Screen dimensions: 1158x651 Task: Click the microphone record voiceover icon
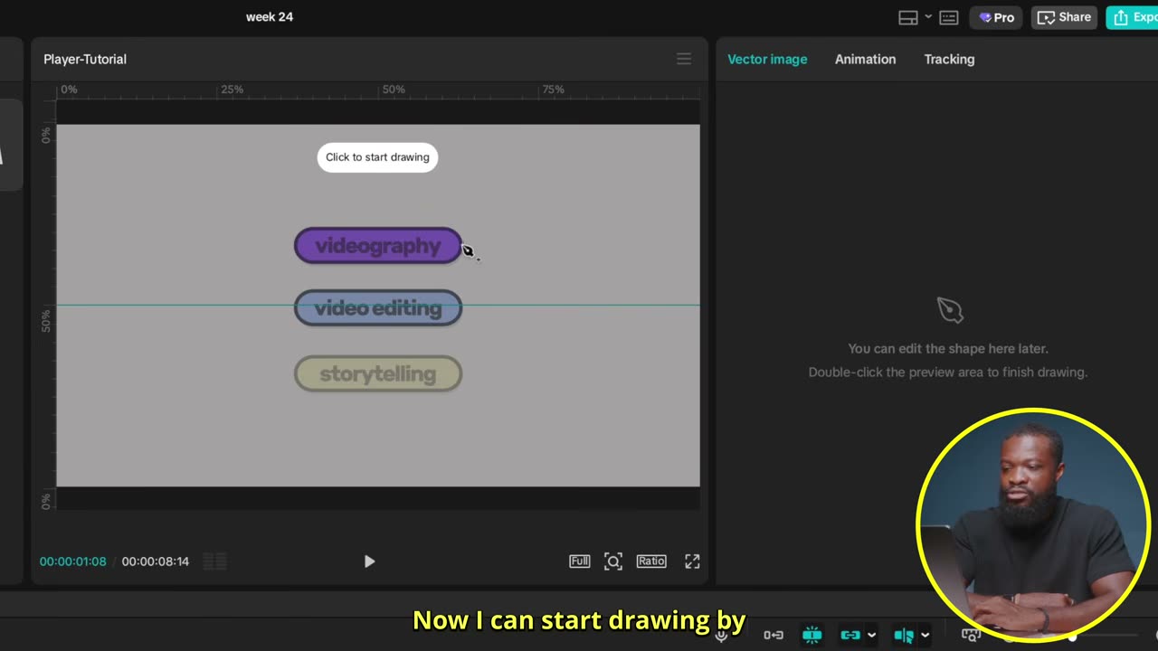point(721,636)
